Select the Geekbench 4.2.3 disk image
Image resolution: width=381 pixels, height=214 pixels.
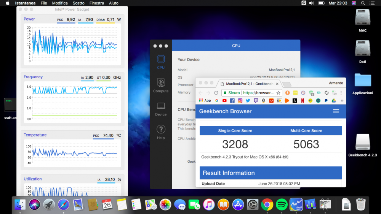[363, 145]
